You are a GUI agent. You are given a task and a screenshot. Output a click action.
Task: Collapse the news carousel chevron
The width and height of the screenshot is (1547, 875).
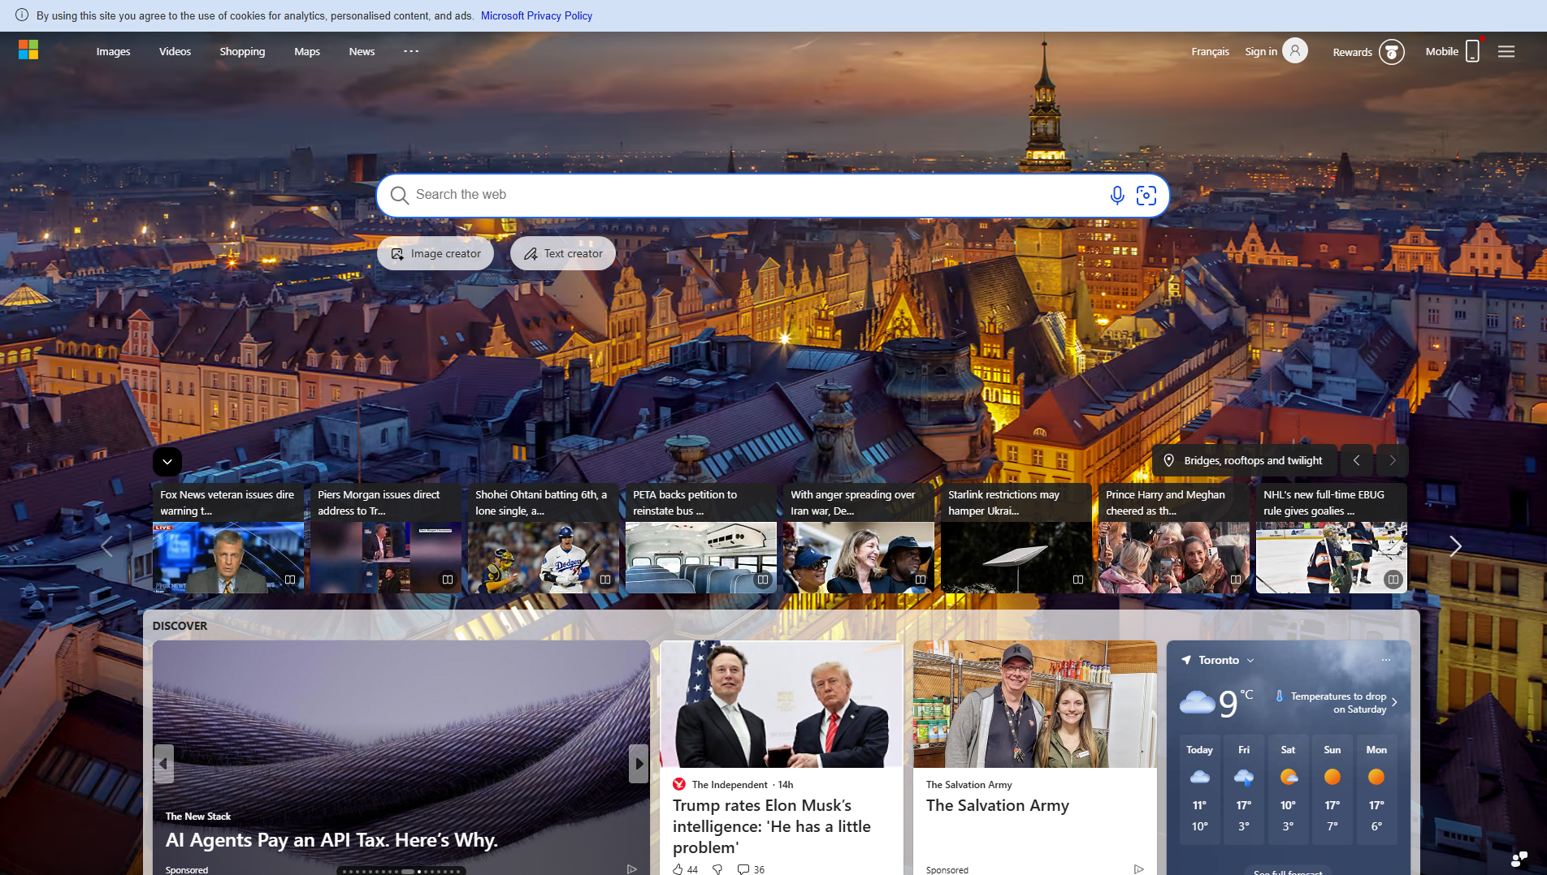[167, 462]
